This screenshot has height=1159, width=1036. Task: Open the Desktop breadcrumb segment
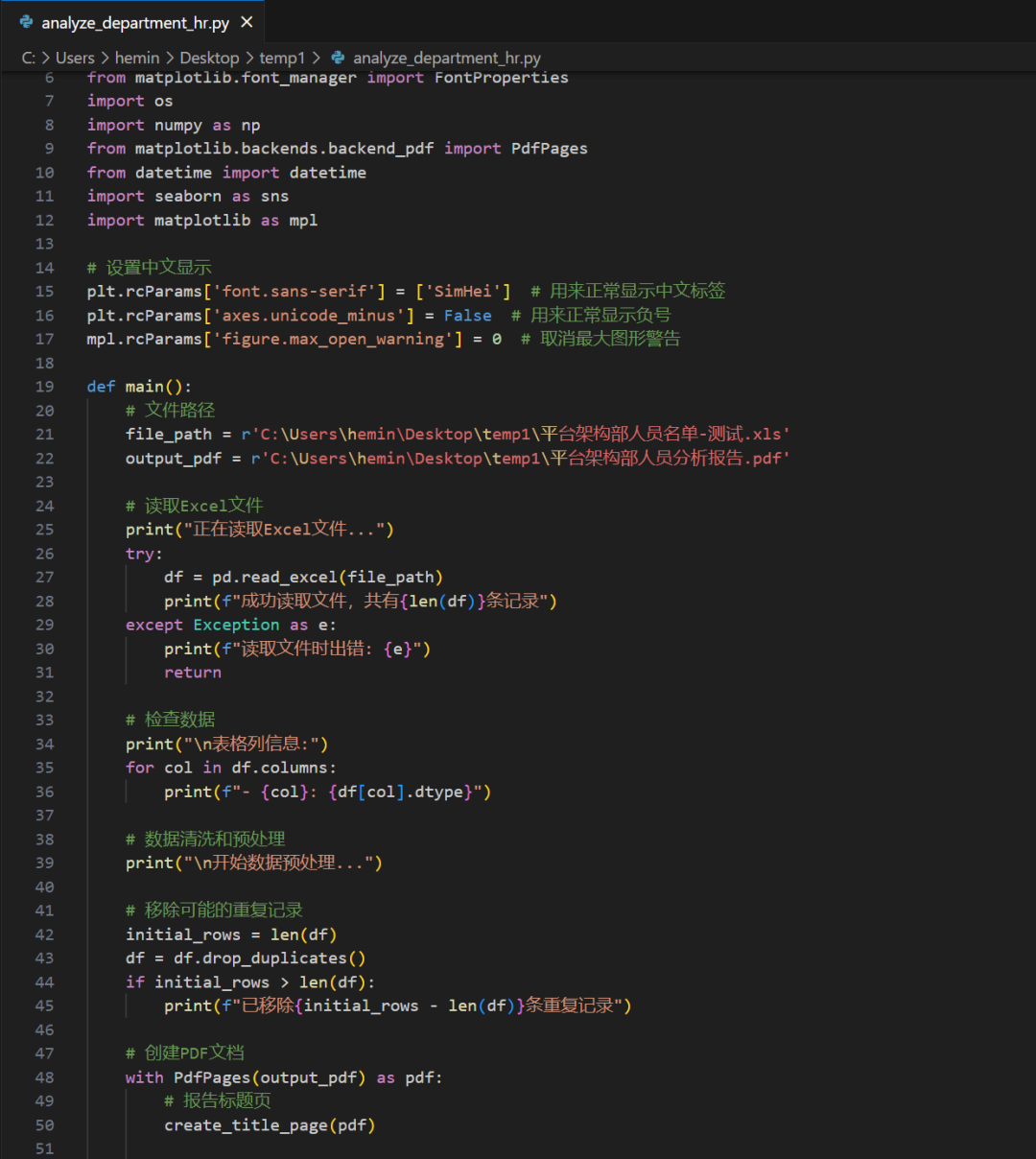point(209,58)
